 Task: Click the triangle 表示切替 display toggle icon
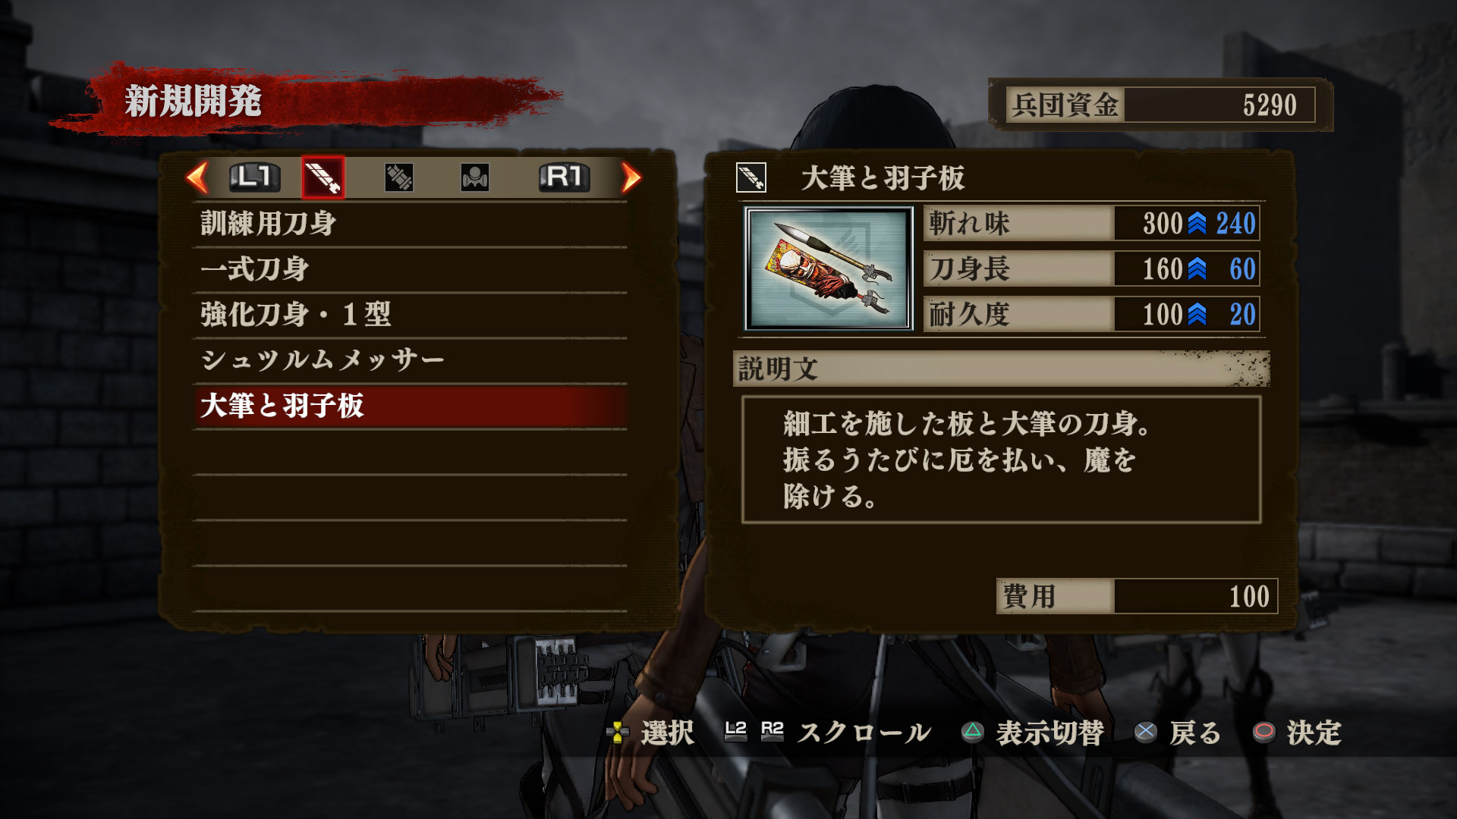972,731
